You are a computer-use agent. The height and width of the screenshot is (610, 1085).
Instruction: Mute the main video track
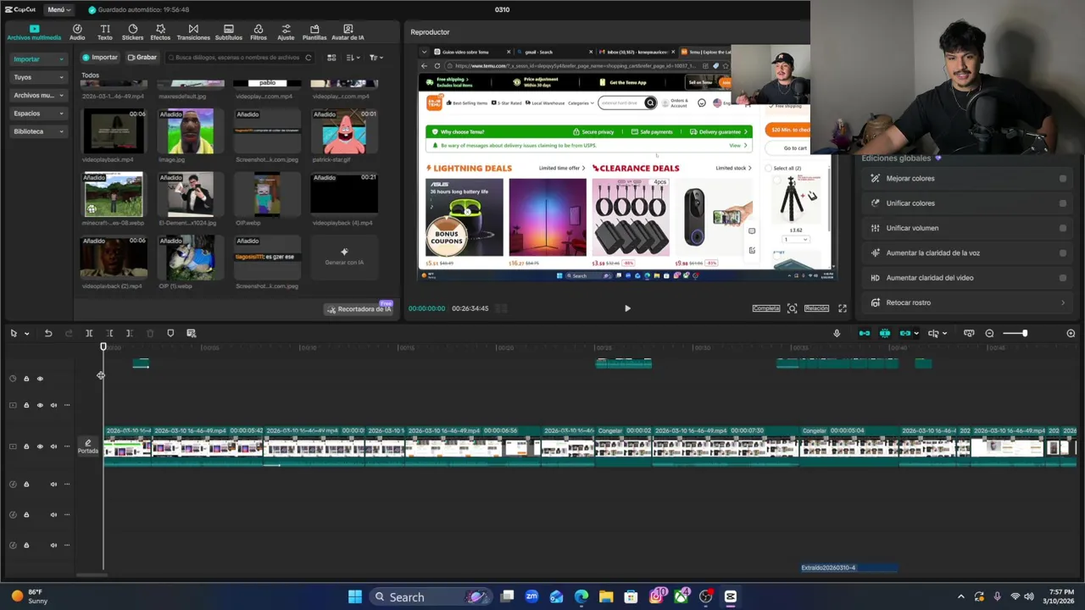click(x=53, y=446)
